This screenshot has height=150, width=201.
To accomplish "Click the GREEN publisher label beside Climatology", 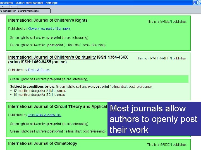I will (x=167, y=145).
